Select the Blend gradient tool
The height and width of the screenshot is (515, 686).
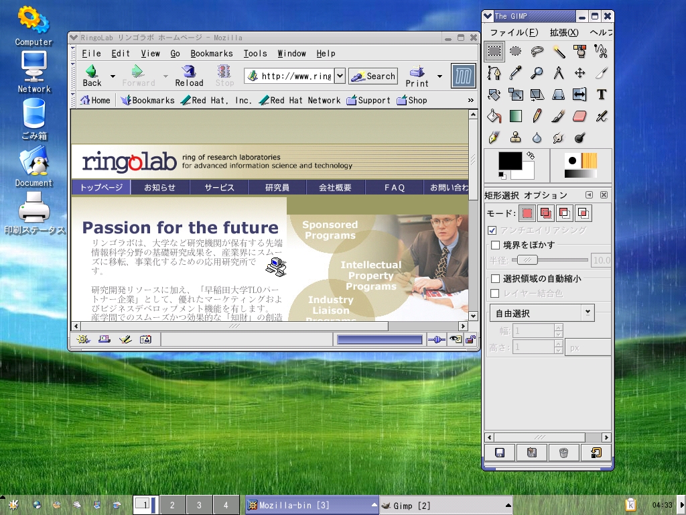pyautogui.click(x=516, y=116)
